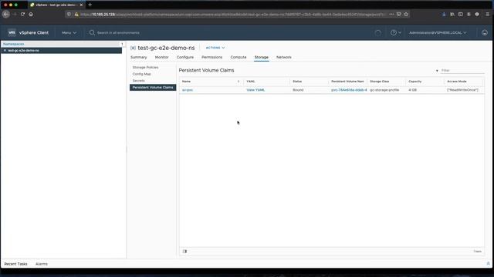Reload the page with the refresh icon
The image size is (494, 277).
pos(22,14)
